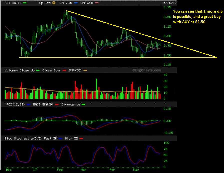This screenshot has width=224, height=173.
Task: Click the Mar month label on time axis
Action: (83, 170)
